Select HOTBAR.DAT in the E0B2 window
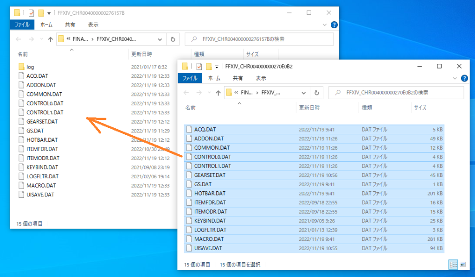 click(210, 193)
